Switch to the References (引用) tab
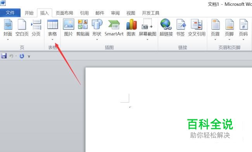Screen dimensions: 252x152 (84, 13)
